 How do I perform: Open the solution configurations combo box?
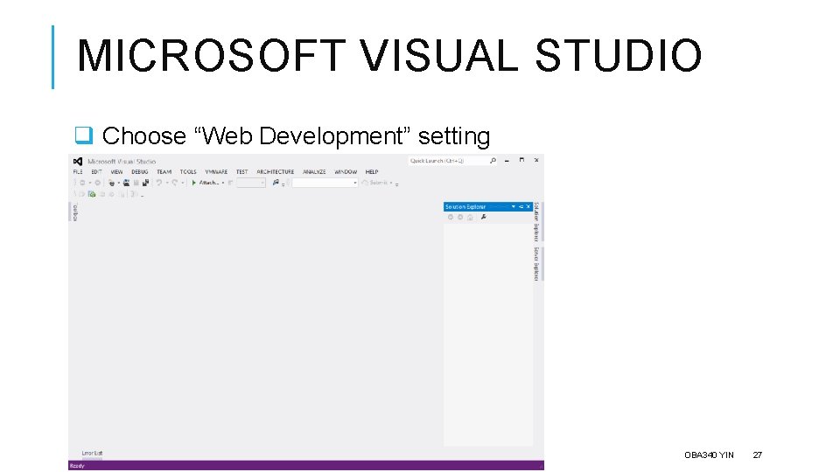[251, 183]
